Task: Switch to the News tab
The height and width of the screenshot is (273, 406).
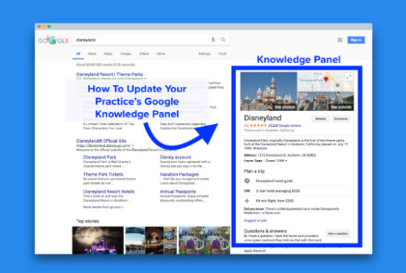Action: point(92,54)
